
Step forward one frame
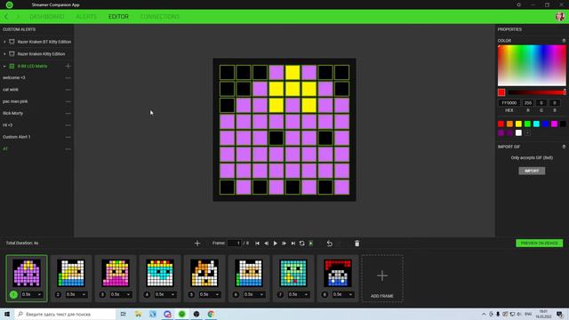pos(284,244)
